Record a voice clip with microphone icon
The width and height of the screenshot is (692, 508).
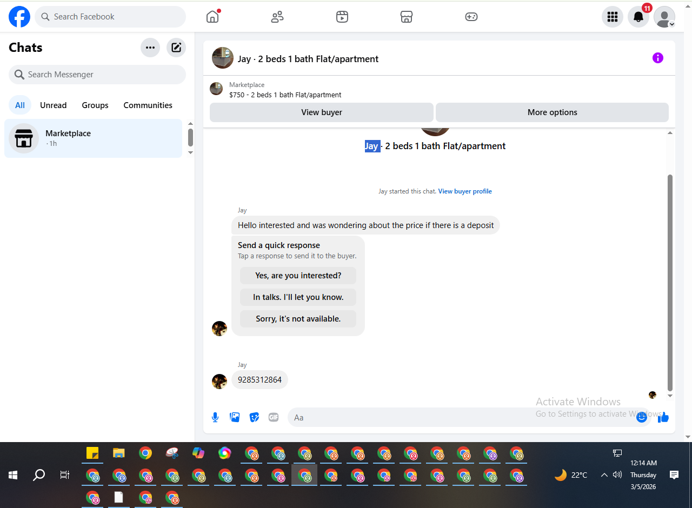coord(215,417)
